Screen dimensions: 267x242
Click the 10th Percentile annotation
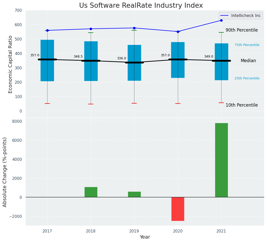[x=242, y=105]
